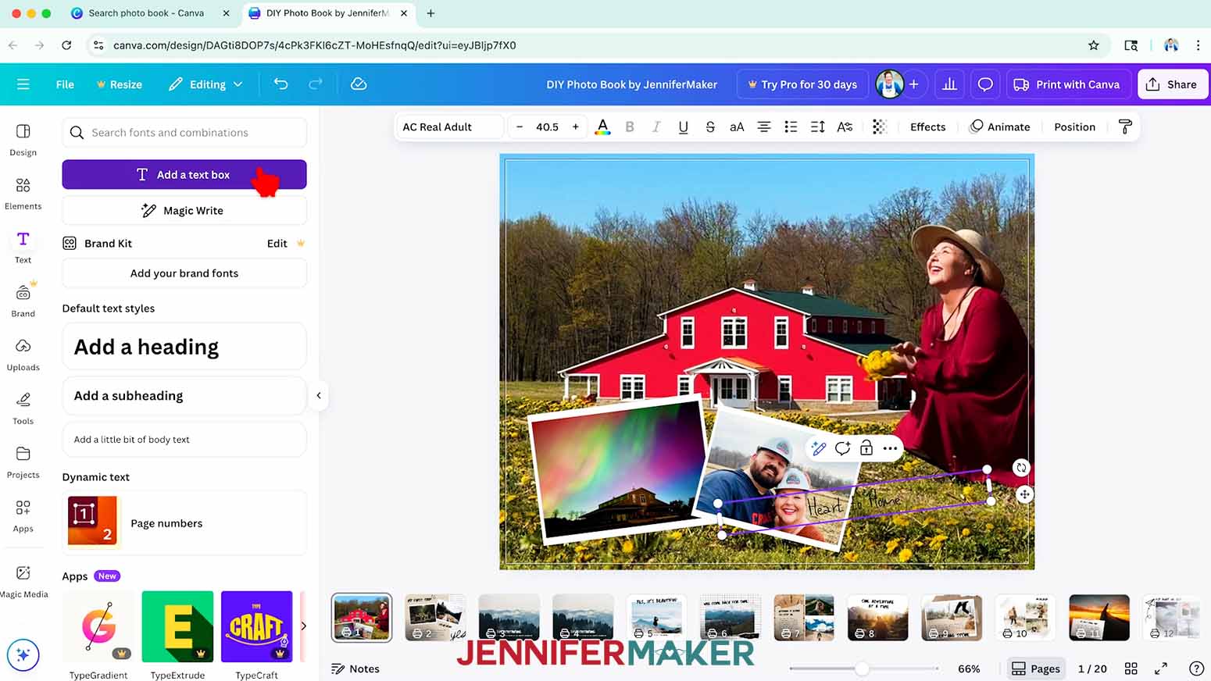
Task: Open the Effects panel
Action: (927, 127)
